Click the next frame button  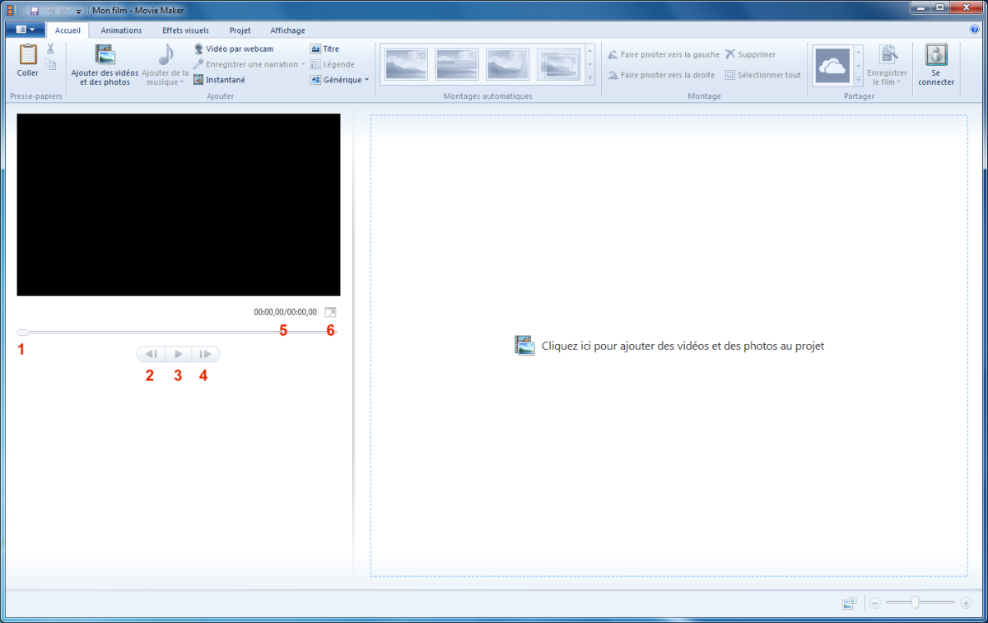tap(206, 354)
